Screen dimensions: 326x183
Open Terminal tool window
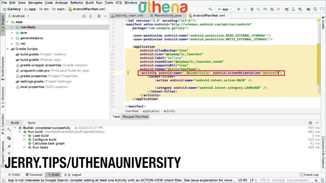[34, 175]
